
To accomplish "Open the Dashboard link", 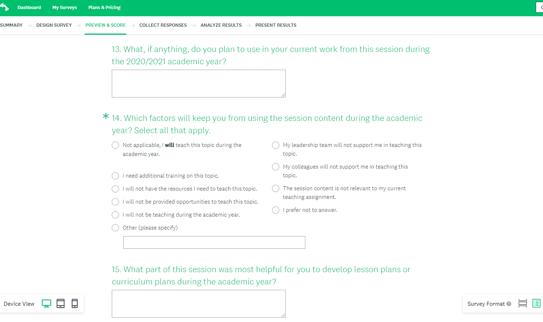I will pos(29,8).
